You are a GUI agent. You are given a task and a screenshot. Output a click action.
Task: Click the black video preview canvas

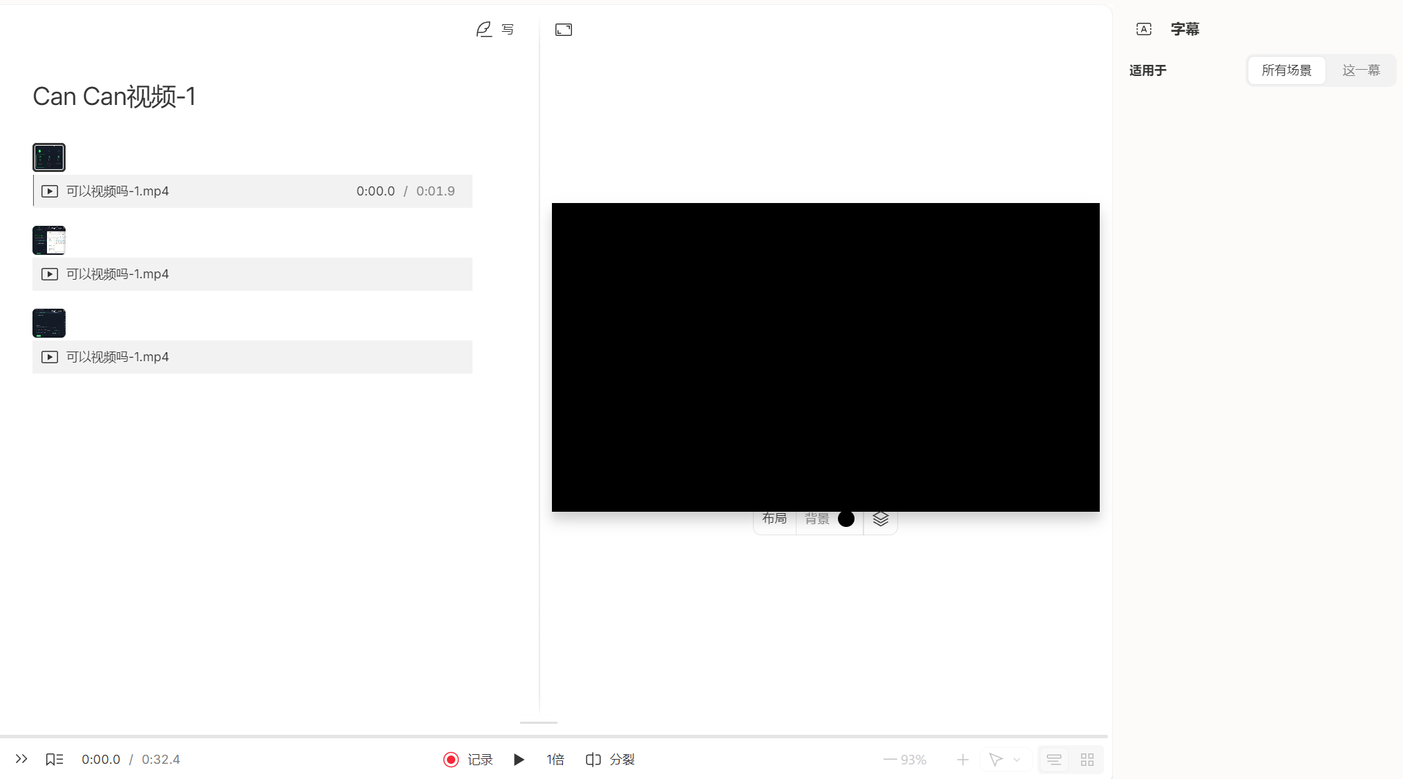tap(825, 357)
